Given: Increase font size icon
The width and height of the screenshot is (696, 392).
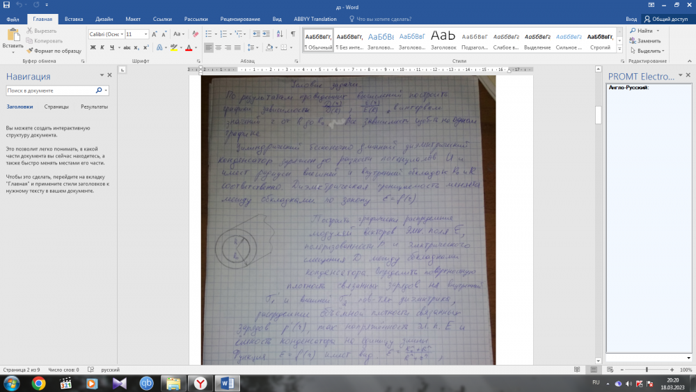Looking at the screenshot, I should [155, 34].
